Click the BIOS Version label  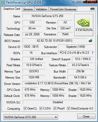12,41
